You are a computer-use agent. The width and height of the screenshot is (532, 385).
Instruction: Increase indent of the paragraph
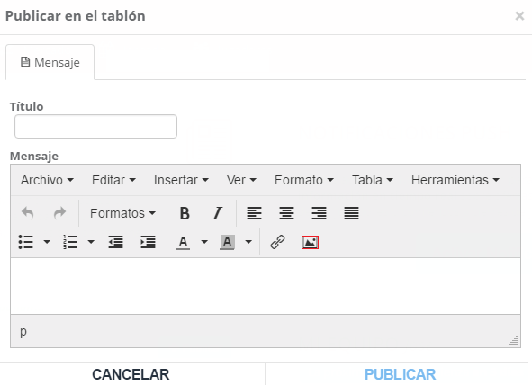tap(148, 242)
